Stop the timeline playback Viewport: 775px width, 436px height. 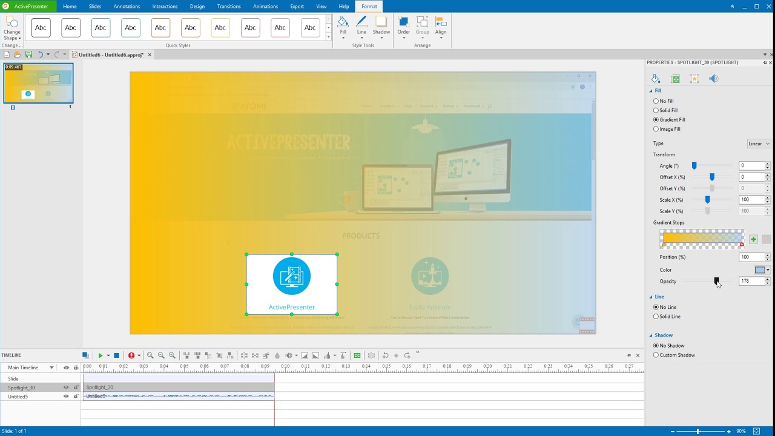(116, 355)
